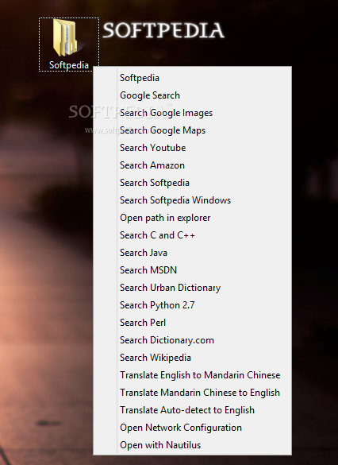The image size is (338, 465).
Task: Choose Search Youtube
Action: (192, 148)
